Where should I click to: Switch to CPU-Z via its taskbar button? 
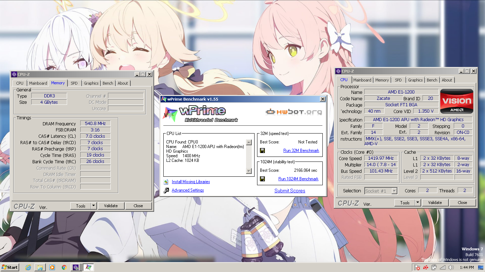point(76,267)
